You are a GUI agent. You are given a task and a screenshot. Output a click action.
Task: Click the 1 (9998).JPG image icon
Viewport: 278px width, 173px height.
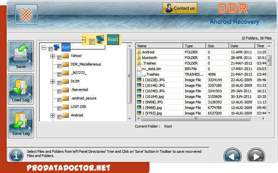click(139, 102)
